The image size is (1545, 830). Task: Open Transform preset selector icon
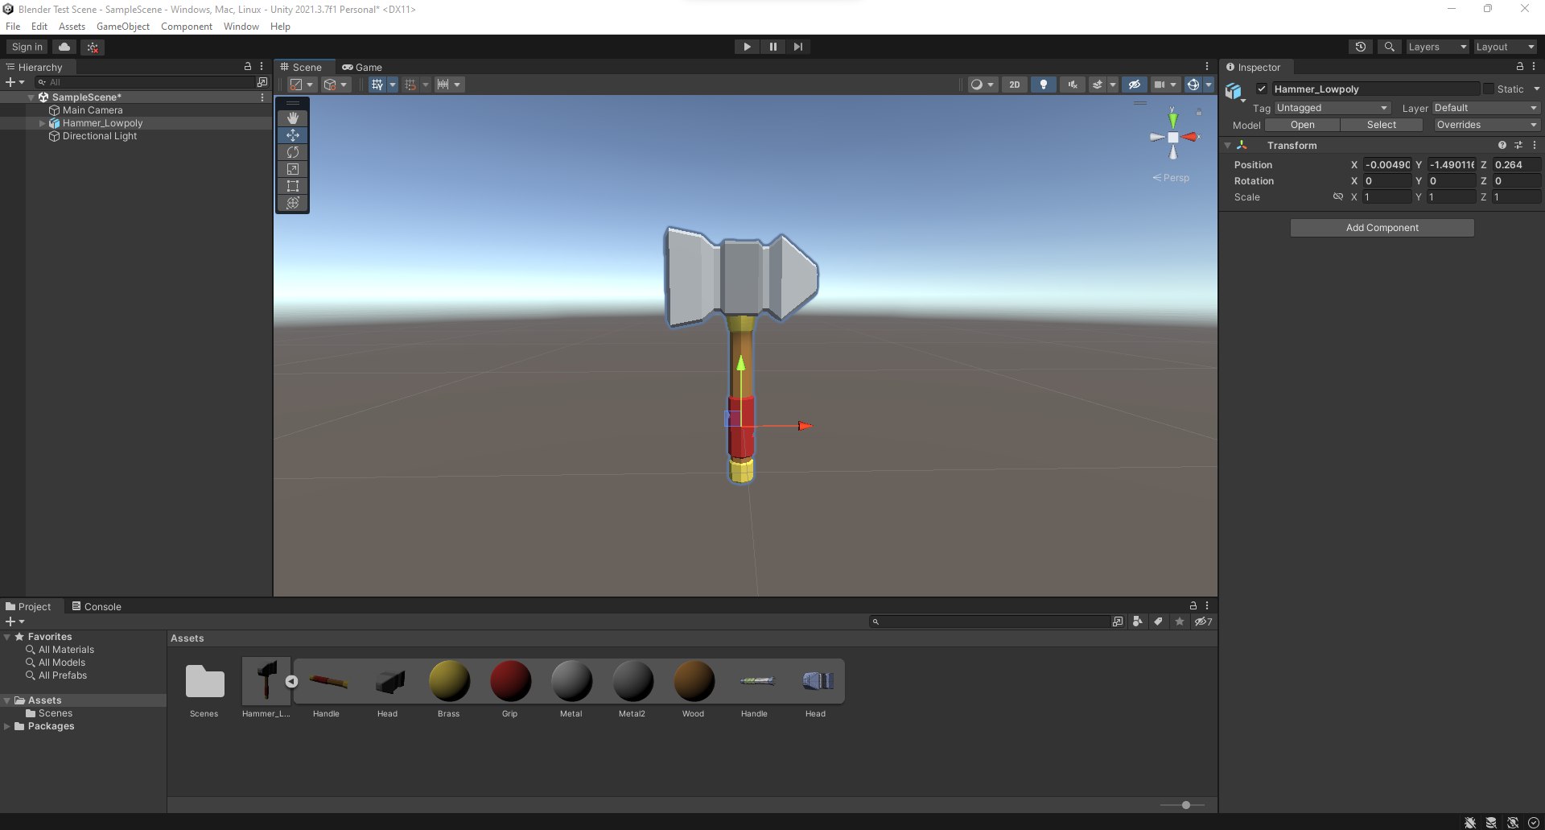pyautogui.click(x=1518, y=145)
